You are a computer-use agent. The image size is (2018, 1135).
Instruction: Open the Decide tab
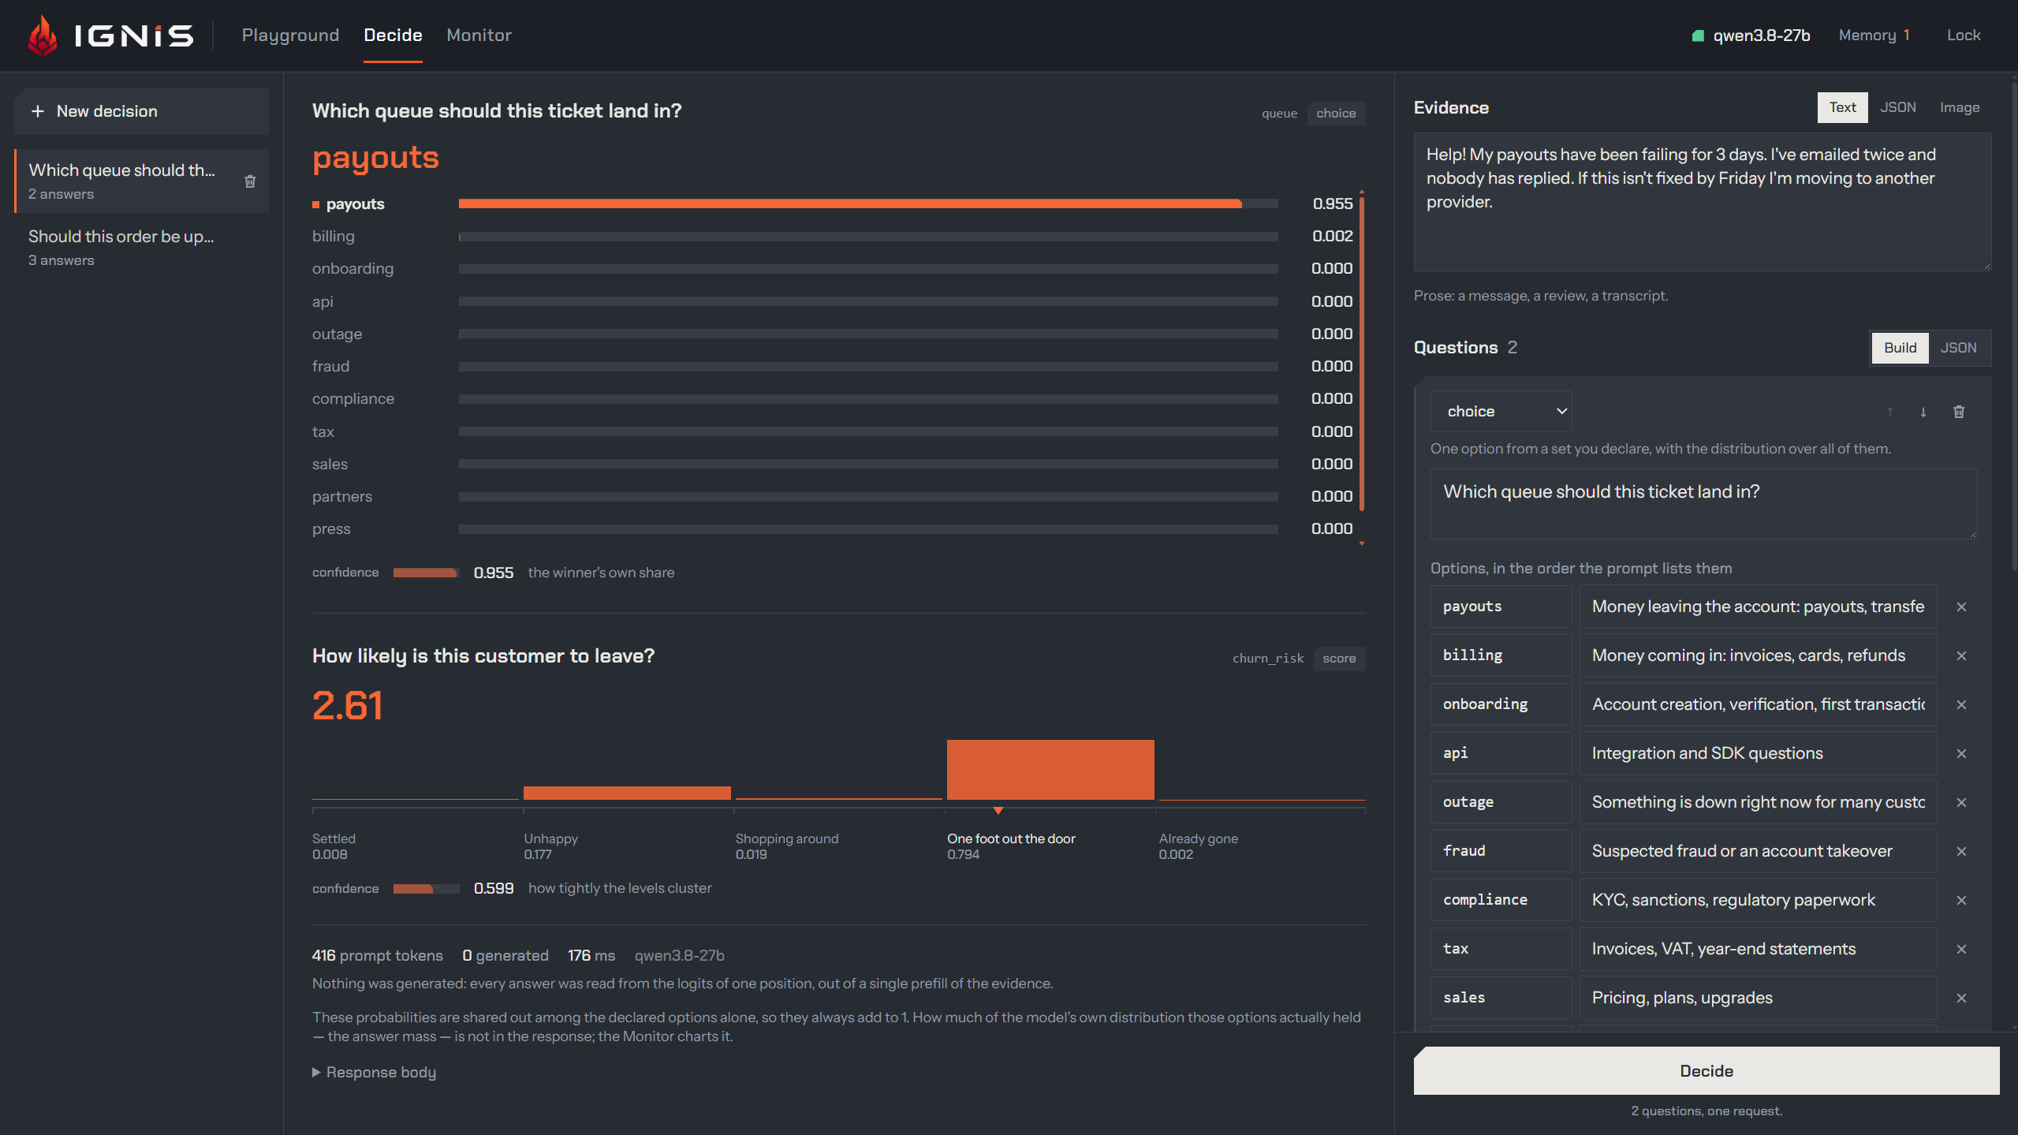[x=393, y=35]
